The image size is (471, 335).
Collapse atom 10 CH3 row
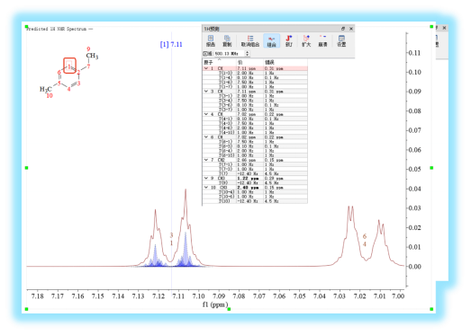(206, 188)
